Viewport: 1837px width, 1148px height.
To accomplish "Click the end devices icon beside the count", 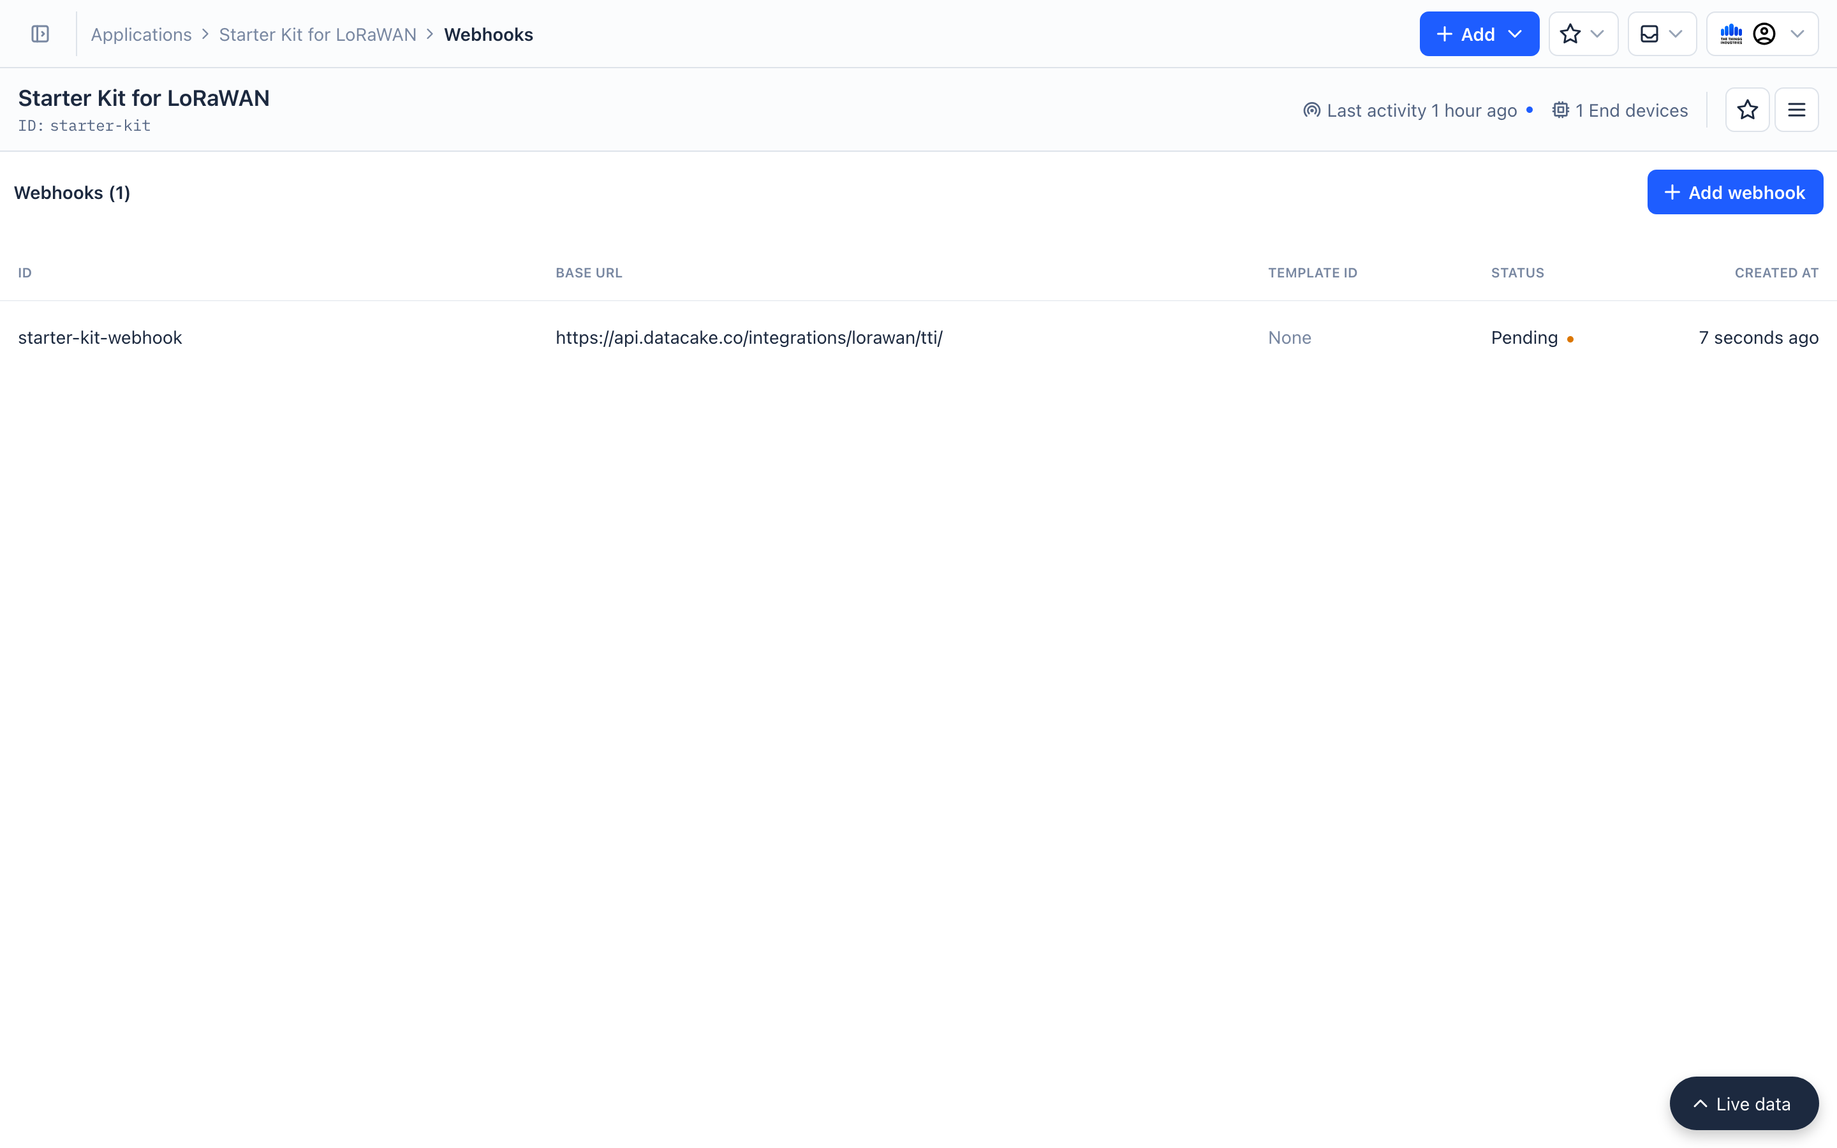I will click(x=1560, y=109).
